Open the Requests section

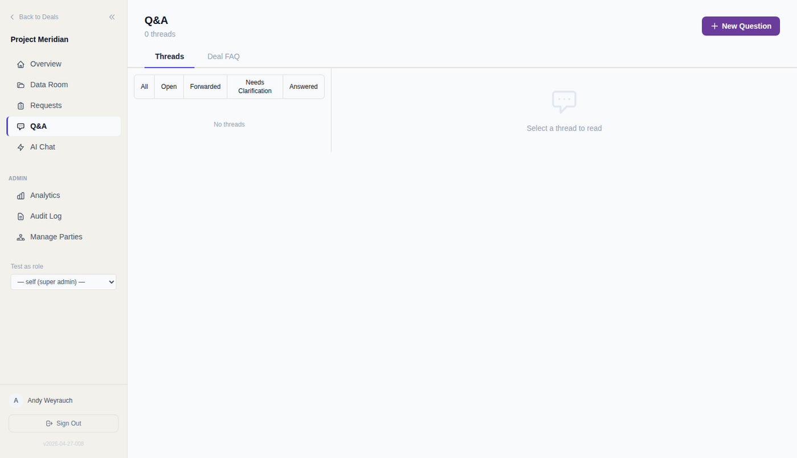pyautogui.click(x=63, y=105)
